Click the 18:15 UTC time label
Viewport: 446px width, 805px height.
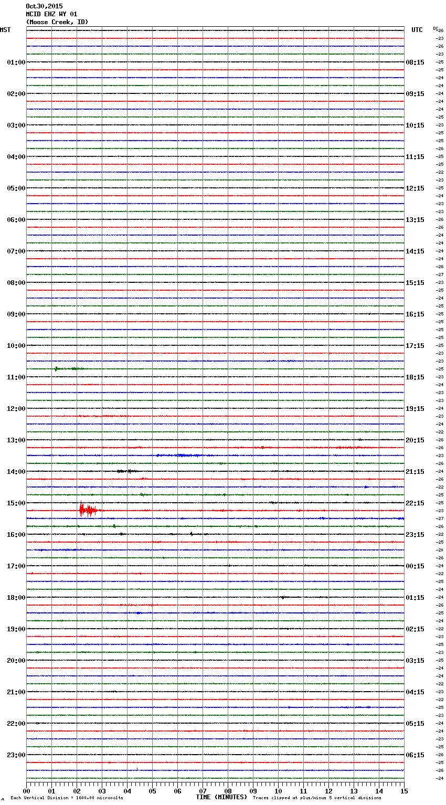point(415,377)
